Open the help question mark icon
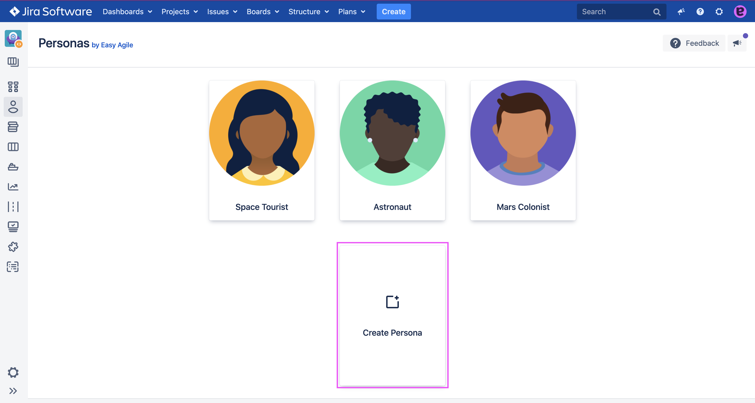Image resolution: width=755 pixels, height=403 pixels. [x=700, y=12]
